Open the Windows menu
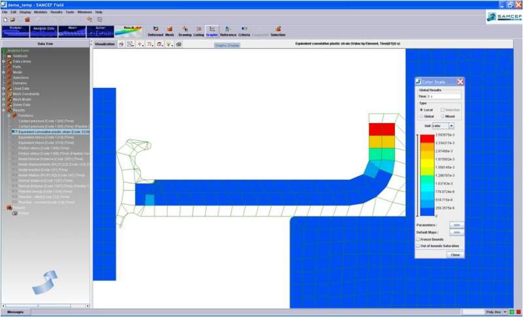Screen dimensions: 523x317 pyautogui.click(x=84, y=12)
